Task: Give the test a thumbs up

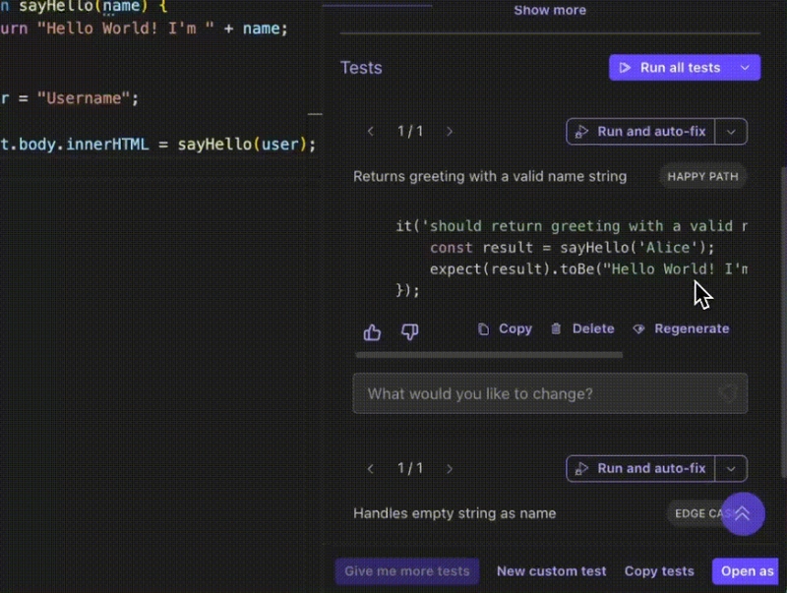Action: click(x=372, y=331)
